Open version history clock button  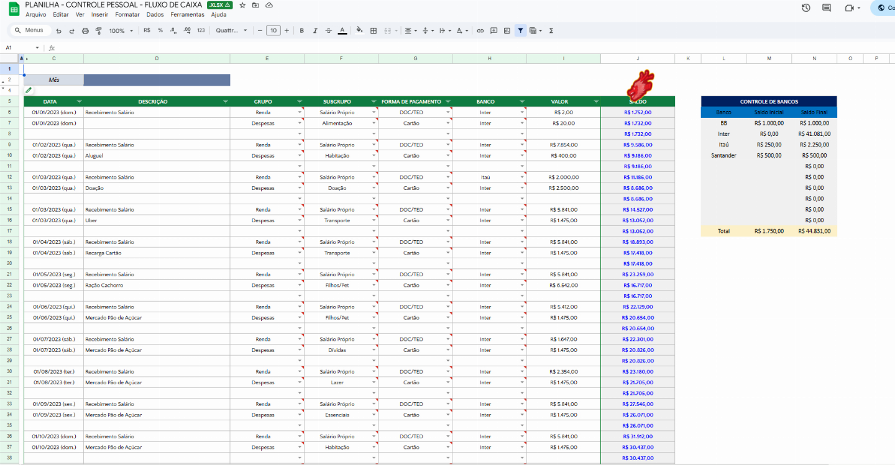(806, 8)
